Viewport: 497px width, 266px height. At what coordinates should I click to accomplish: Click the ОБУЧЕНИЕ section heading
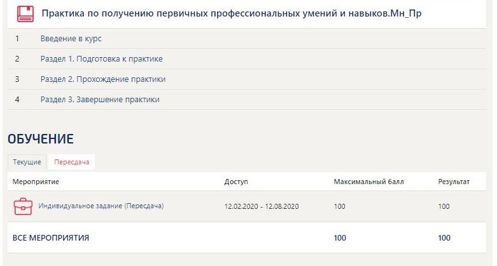coord(41,138)
